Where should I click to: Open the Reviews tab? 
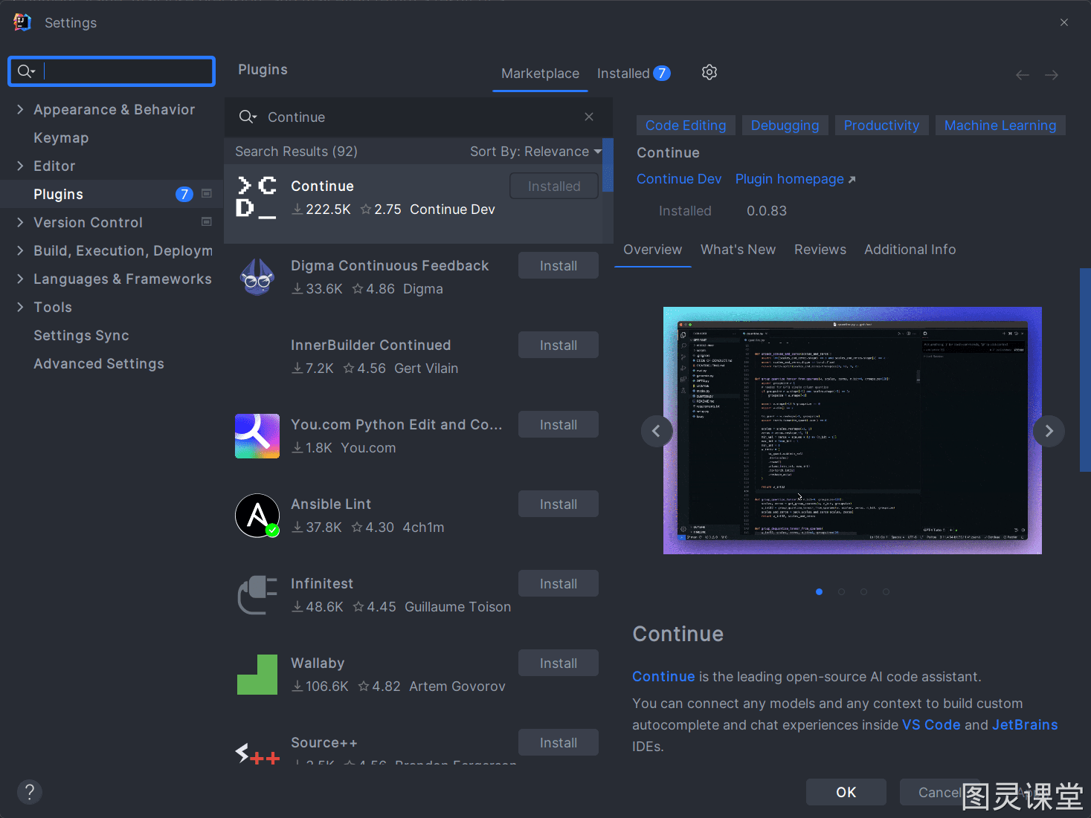pyautogui.click(x=820, y=250)
